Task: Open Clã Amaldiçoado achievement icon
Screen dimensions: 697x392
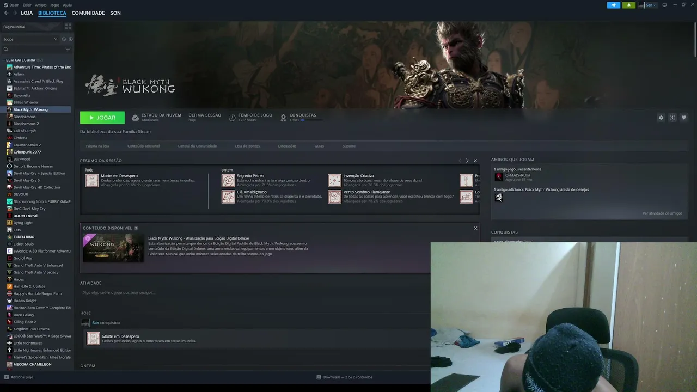Action: [228, 197]
